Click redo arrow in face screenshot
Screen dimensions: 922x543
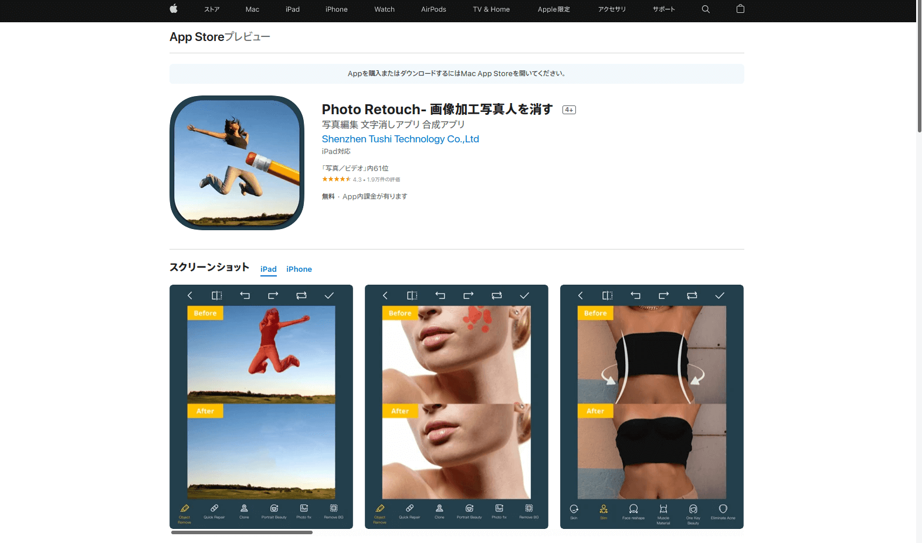coord(469,296)
